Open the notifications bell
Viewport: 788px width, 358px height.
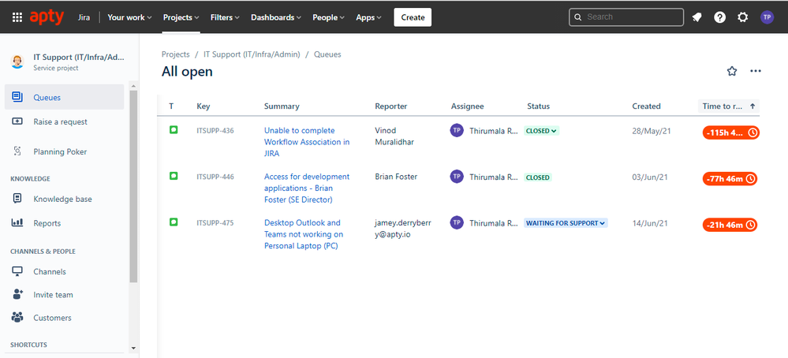[x=697, y=17]
